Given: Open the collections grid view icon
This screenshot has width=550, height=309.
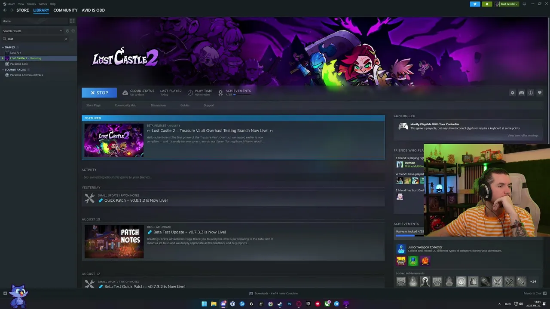Looking at the screenshot, I should tap(72, 21).
